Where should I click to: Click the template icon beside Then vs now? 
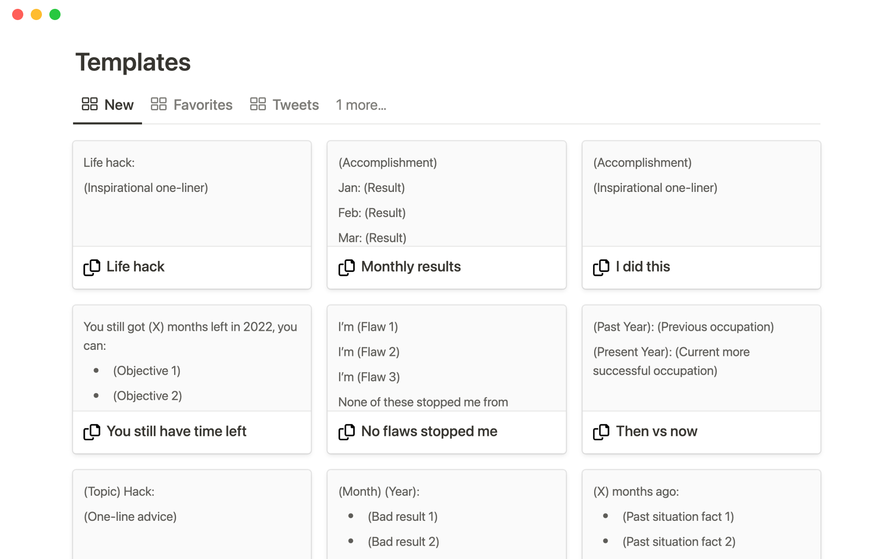point(601,432)
